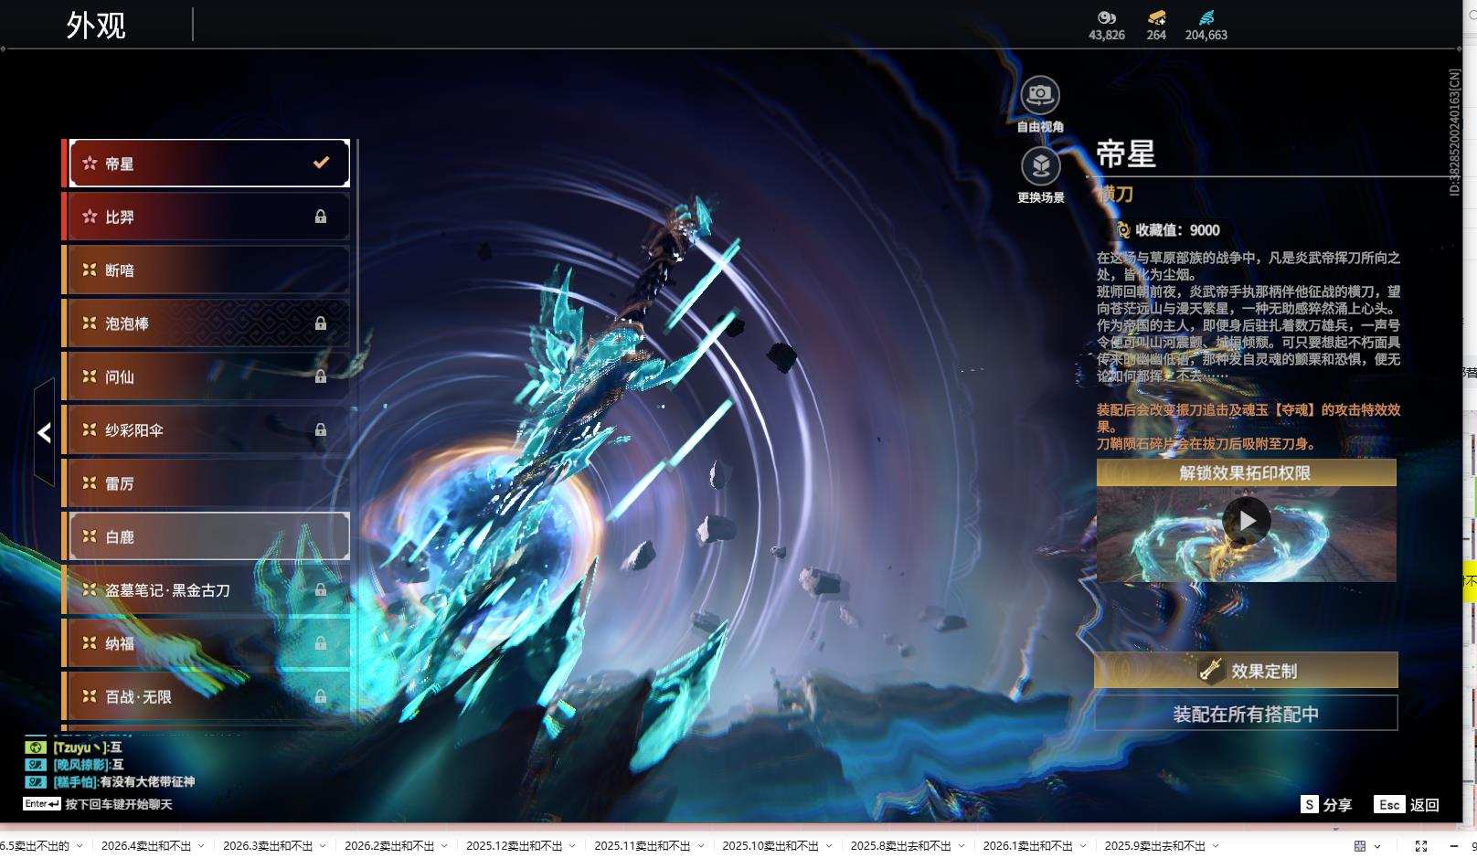Open the dropdown arrow on the 2026.1卖出和不出 tab

(x=1082, y=846)
